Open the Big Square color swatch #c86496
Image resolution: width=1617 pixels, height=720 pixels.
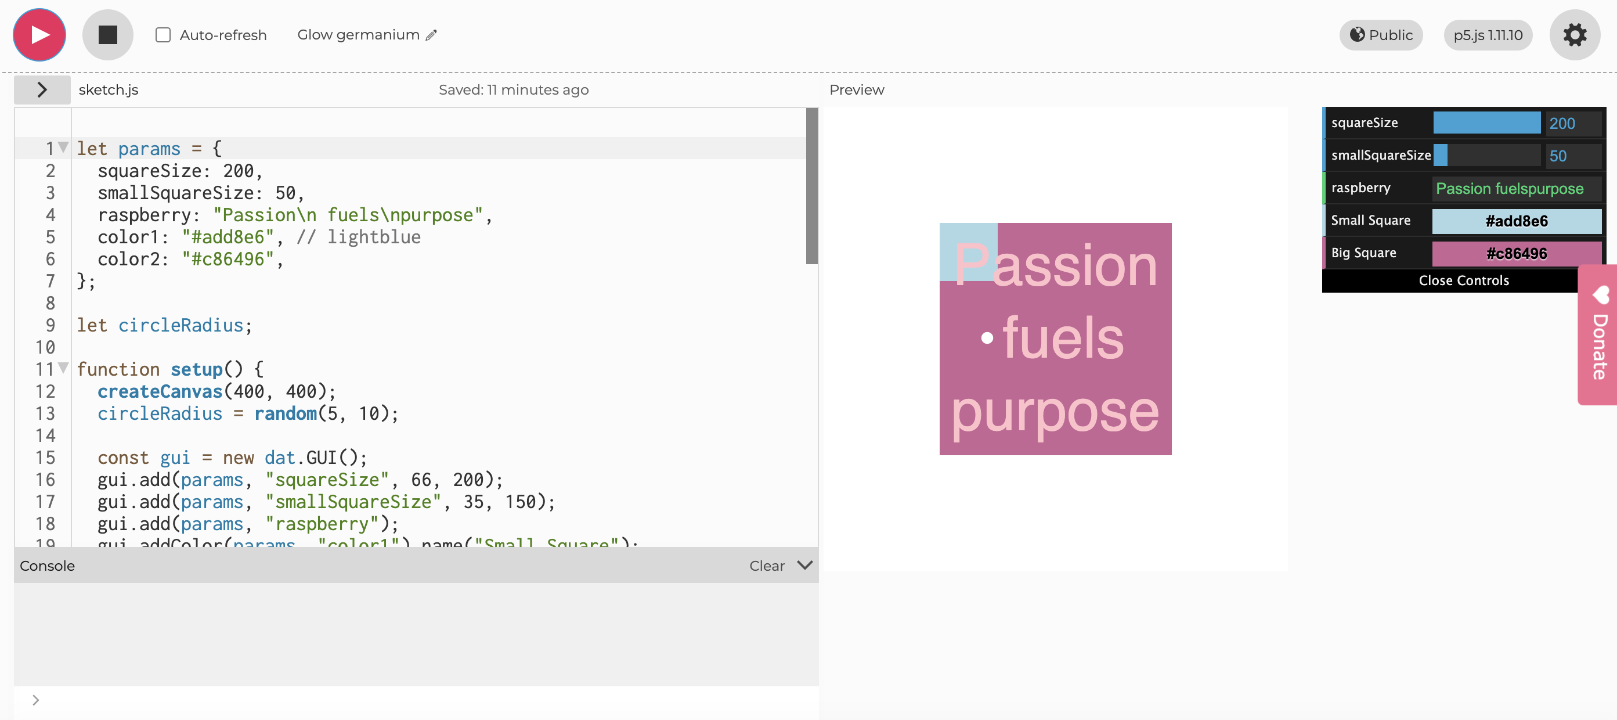pos(1516,254)
